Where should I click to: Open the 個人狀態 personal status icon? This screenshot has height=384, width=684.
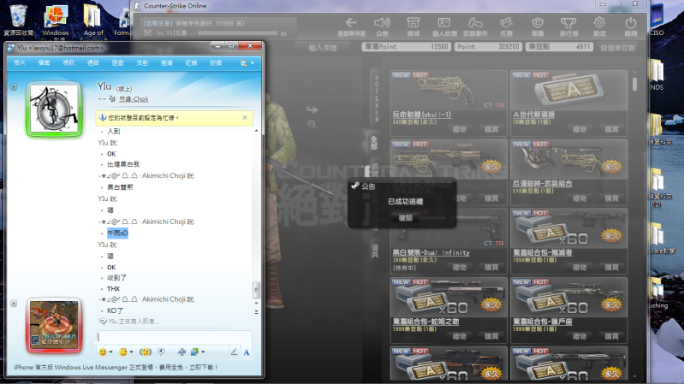[444, 27]
